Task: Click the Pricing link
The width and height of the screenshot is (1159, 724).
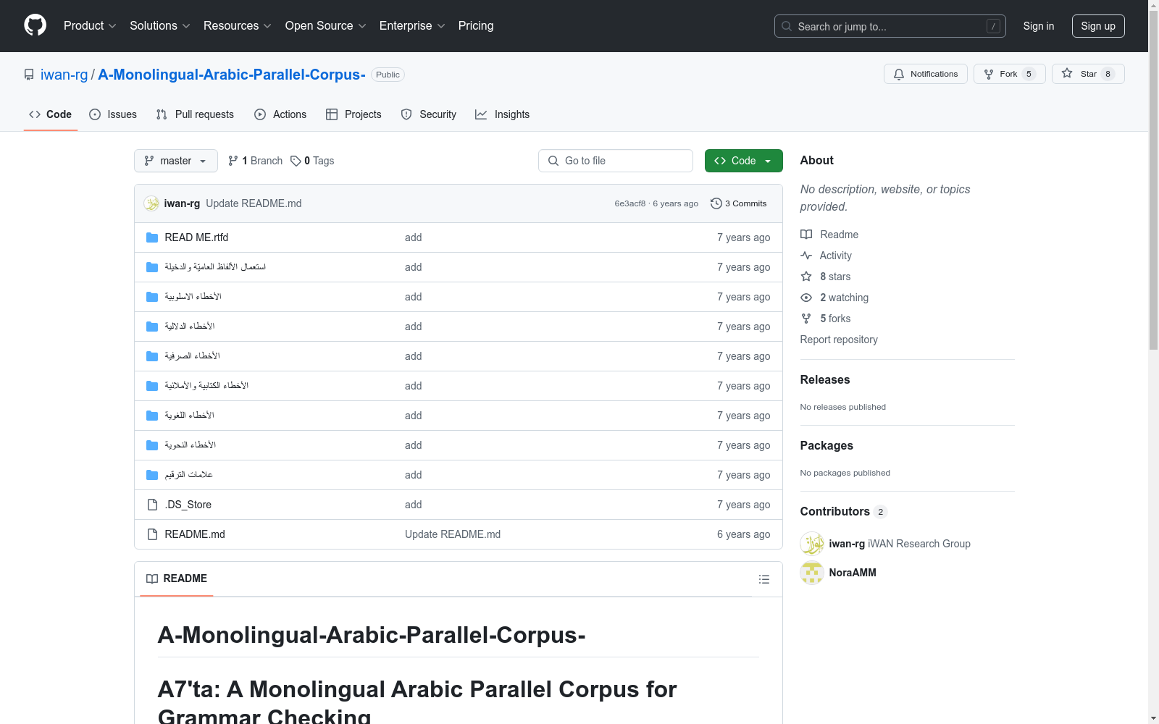Action: pos(476,26)
